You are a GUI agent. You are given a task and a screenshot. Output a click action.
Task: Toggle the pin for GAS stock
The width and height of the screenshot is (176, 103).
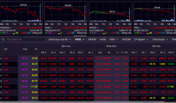coord(2,87)
